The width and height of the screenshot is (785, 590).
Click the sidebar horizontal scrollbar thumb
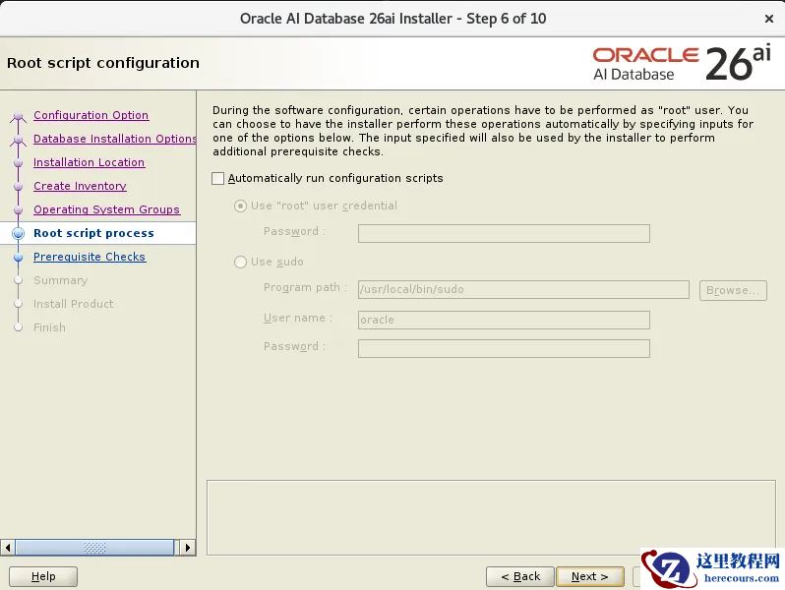coord(94,548)
